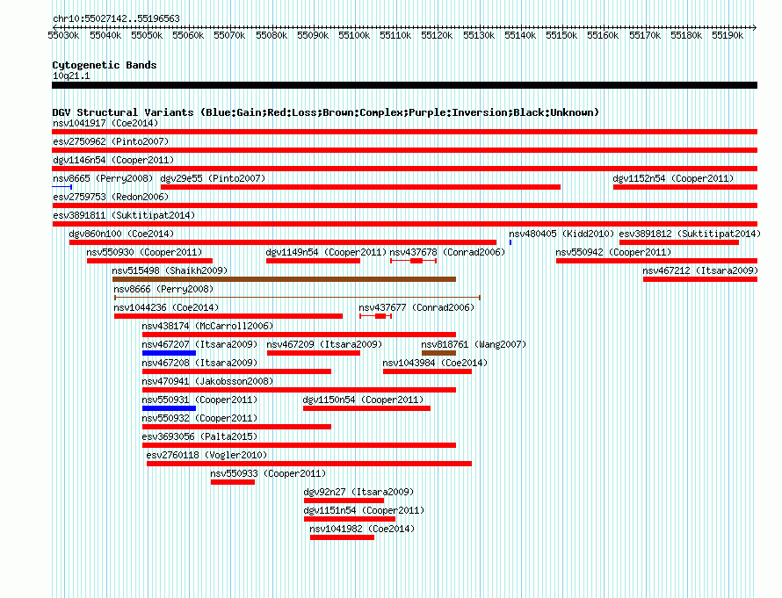
Task: Click the nsv467207 (Itsara2009) label
Action: coord(199,344)
